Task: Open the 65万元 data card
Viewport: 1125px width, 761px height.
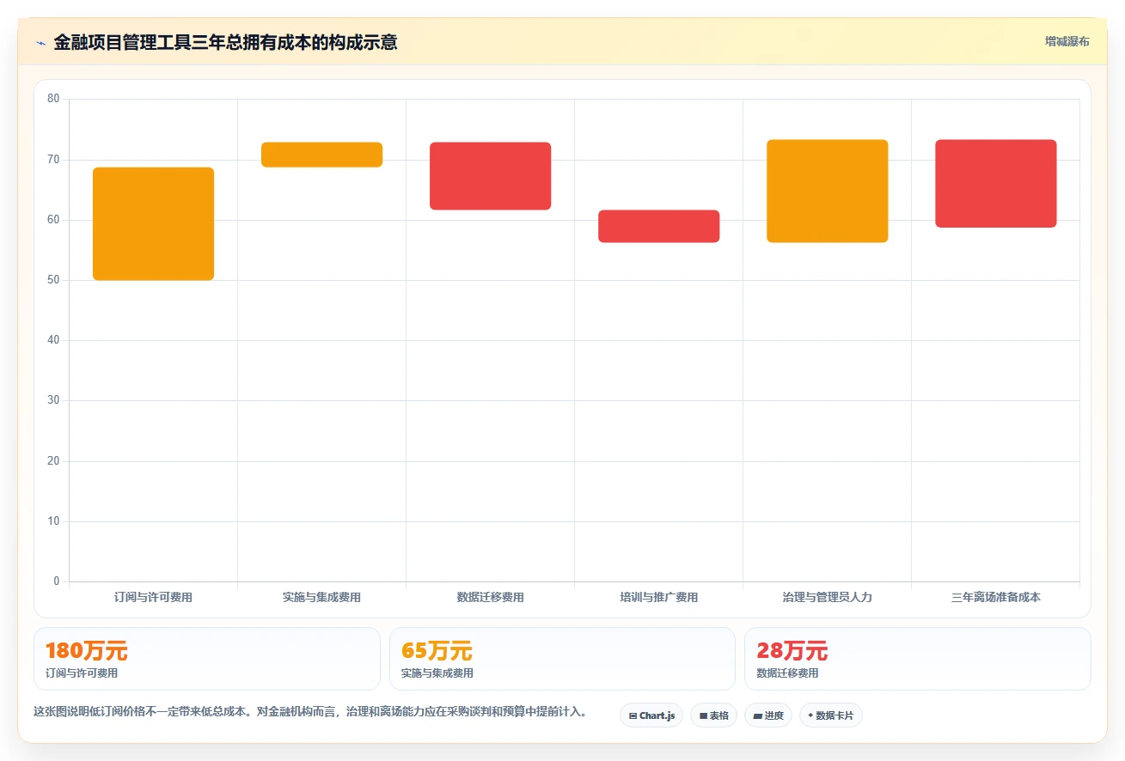Action: (562, 659)
